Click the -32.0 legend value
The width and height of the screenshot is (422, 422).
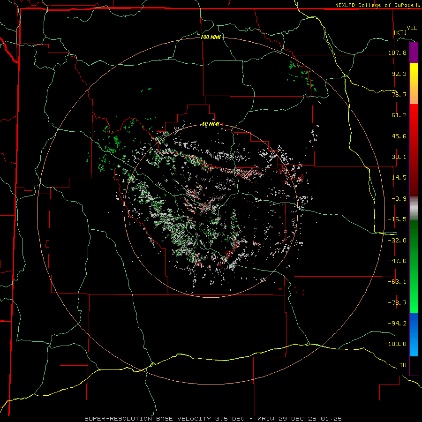coord(397,241)
